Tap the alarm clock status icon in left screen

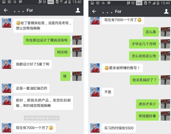point(45,2)
